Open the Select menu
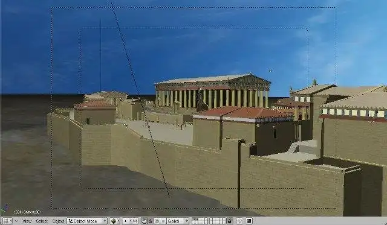 (x=42, y=221)
